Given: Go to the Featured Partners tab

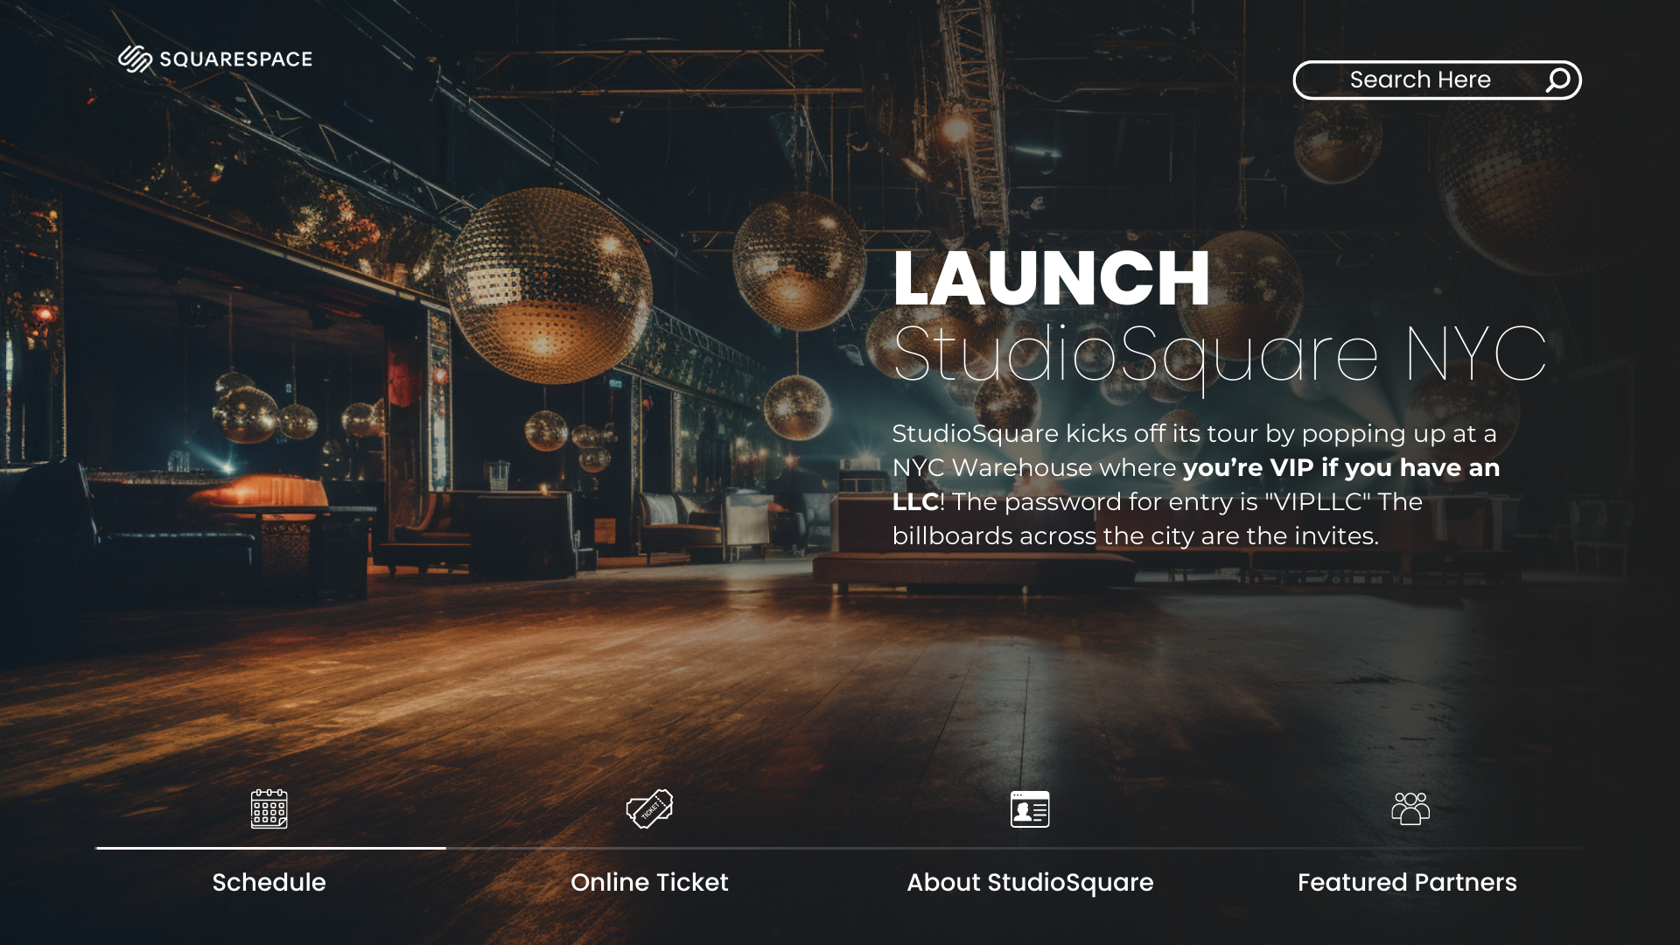Looking at the screenshot, I should click(x=1407, y=882).
